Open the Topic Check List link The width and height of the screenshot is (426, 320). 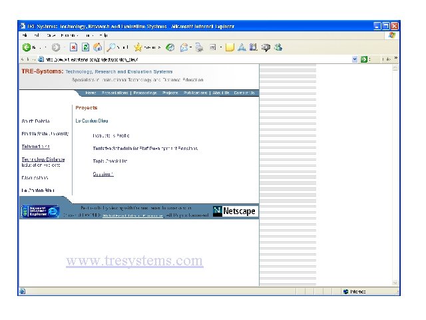click(x=110, y=161)
